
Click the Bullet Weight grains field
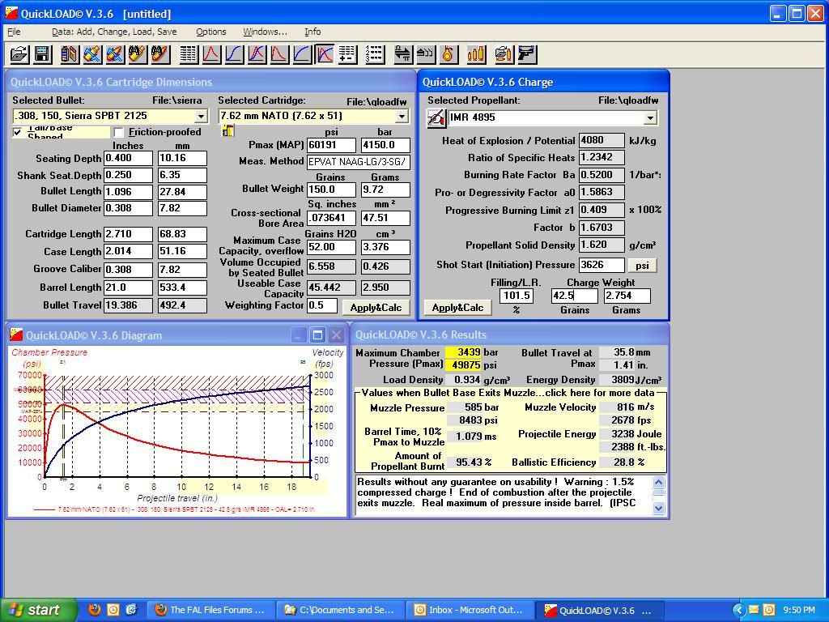(x=331, y=190)
